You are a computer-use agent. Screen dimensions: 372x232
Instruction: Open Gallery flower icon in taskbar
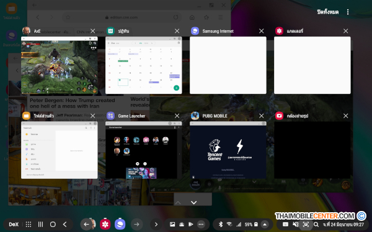coord(105,224)
